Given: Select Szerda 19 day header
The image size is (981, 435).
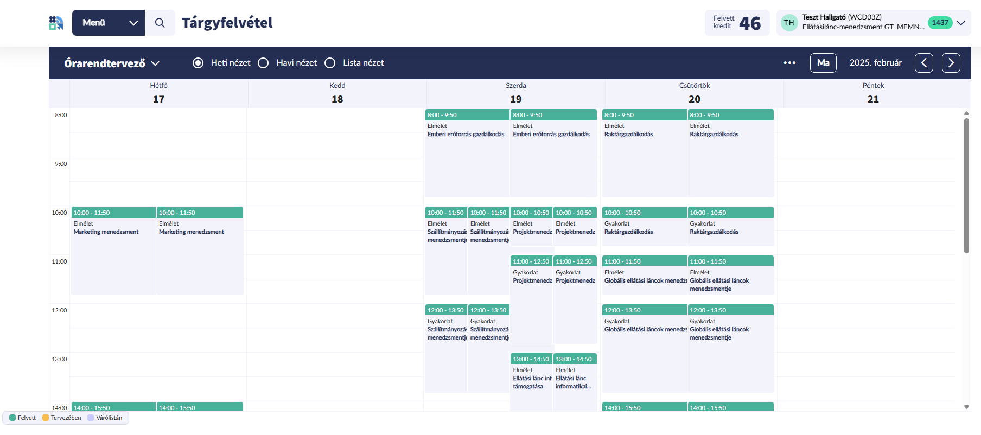Looking at the screenshot, I should point(515,93).
